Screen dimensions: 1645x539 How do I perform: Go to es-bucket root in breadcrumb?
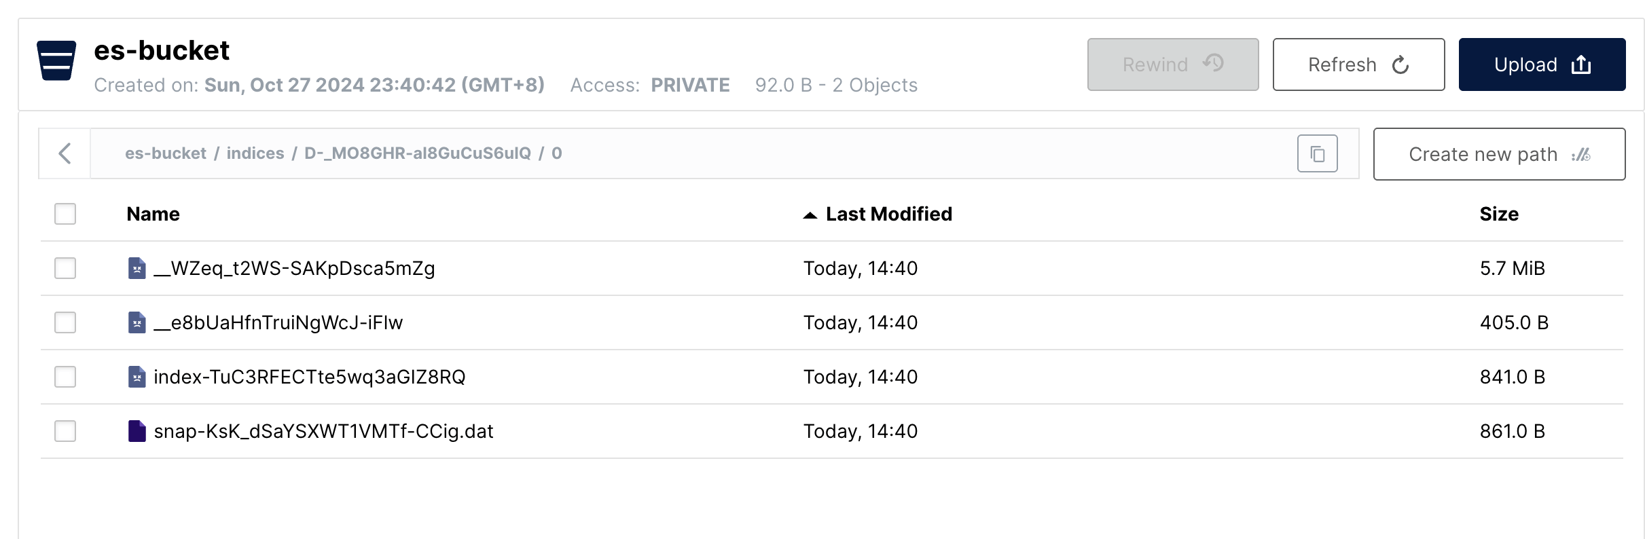tap(165, 153)
